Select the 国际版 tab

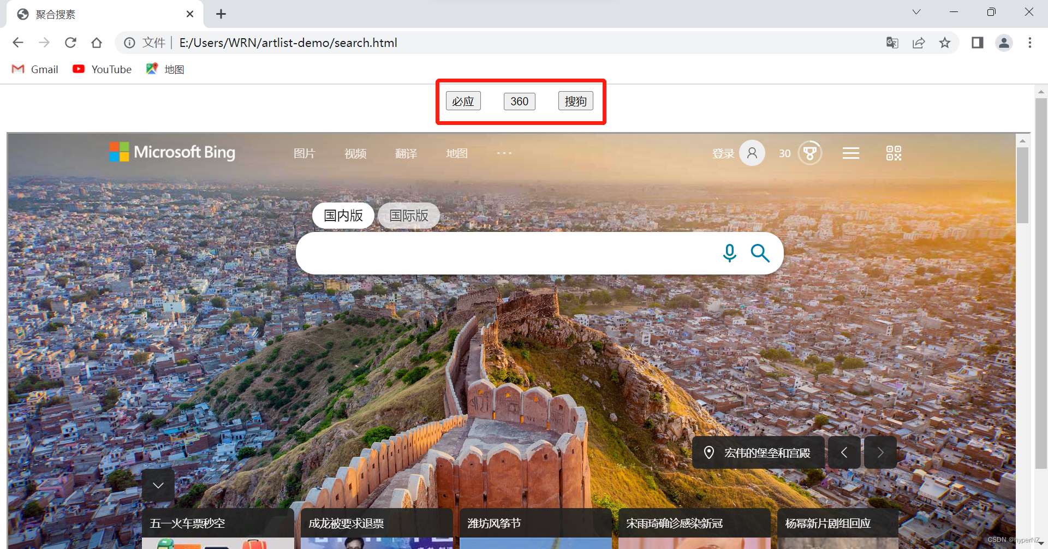point(409,216)
